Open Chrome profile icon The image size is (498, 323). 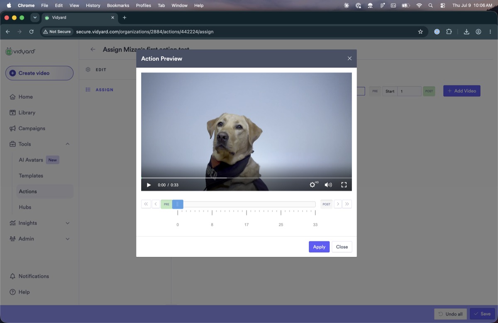point(478,32)
